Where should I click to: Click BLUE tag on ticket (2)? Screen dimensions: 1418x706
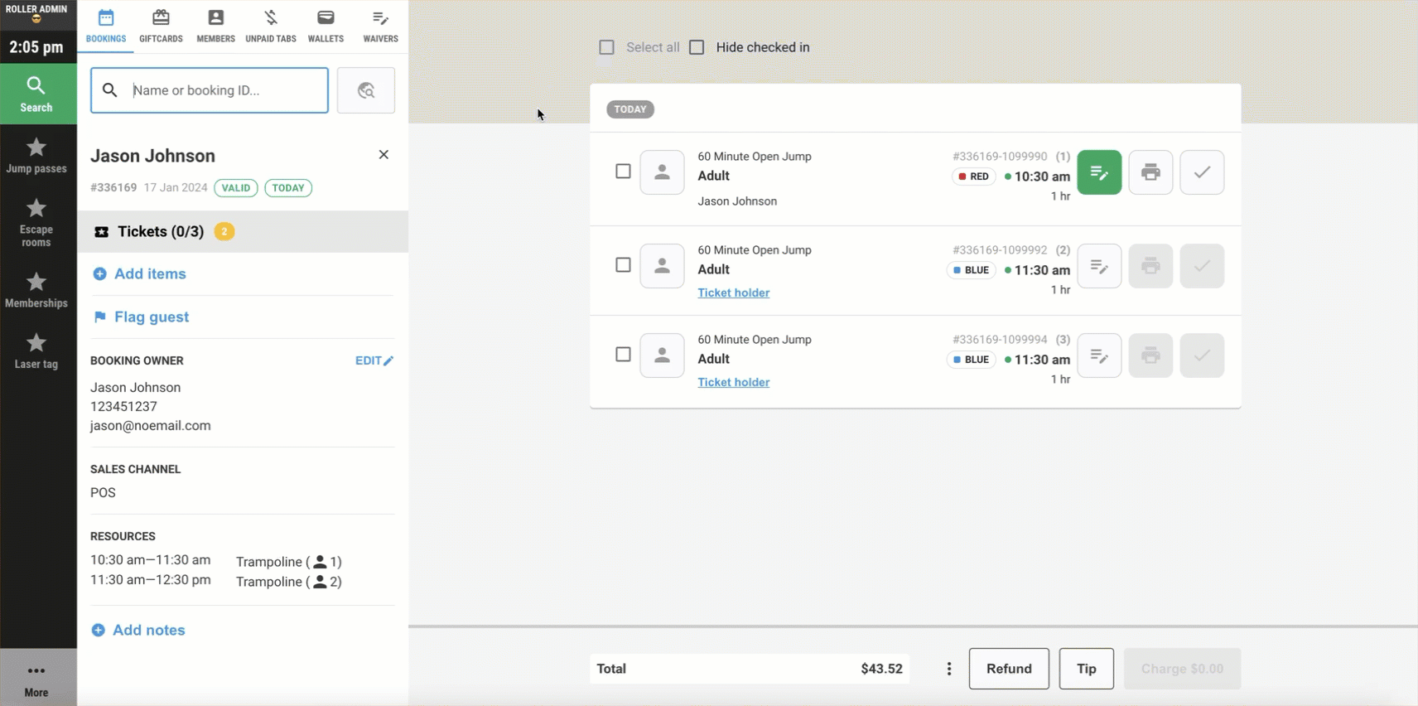point(972,270)
